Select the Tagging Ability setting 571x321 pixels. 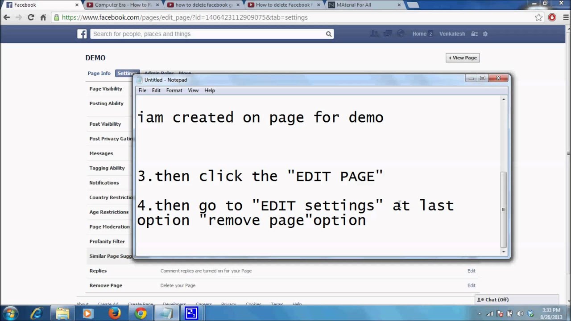[107, 168]
